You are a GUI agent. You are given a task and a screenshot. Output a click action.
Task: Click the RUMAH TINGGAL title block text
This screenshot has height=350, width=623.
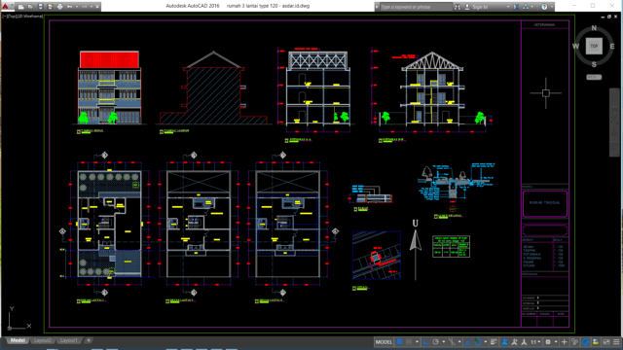point(544,203)
